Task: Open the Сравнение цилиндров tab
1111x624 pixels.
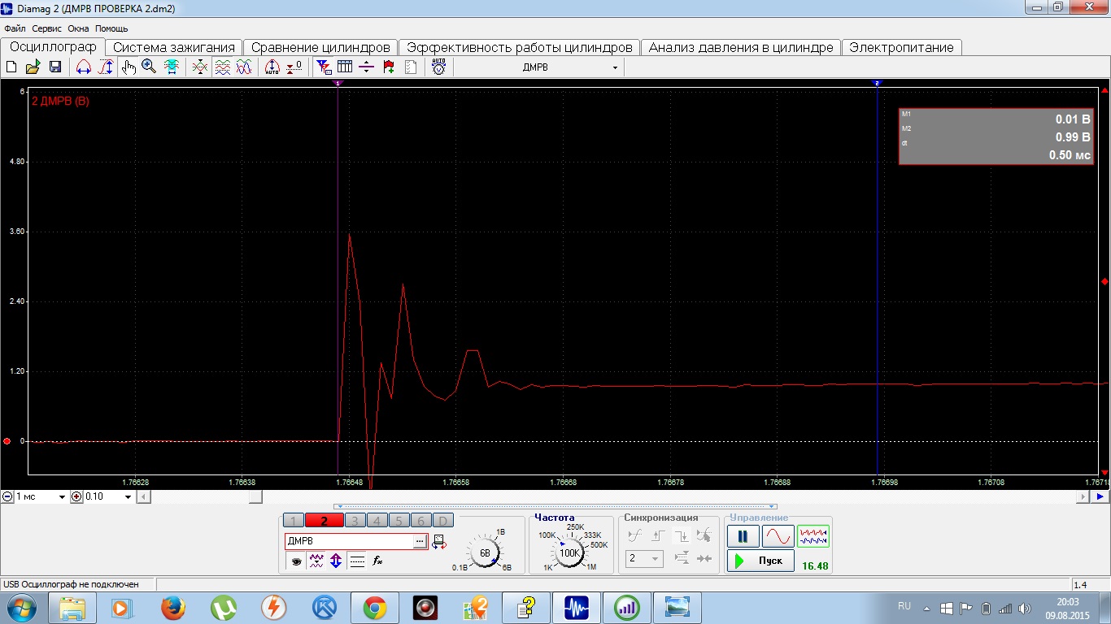Action: tap(320, 47)
